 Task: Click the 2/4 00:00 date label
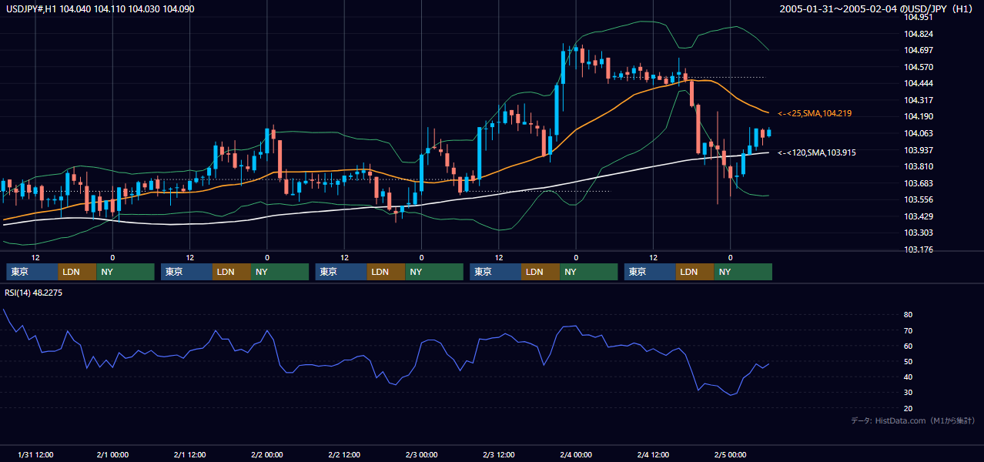(x=576, y=455)
